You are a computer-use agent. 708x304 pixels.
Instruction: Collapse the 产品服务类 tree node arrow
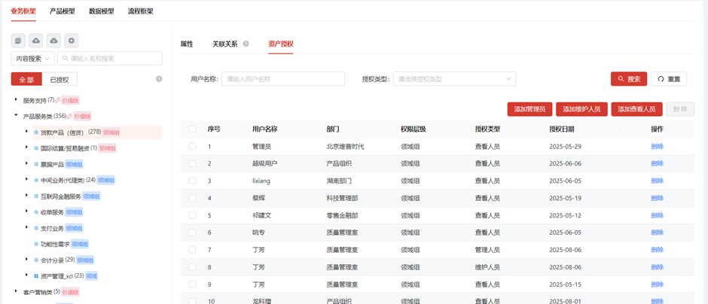coord(16,116)
